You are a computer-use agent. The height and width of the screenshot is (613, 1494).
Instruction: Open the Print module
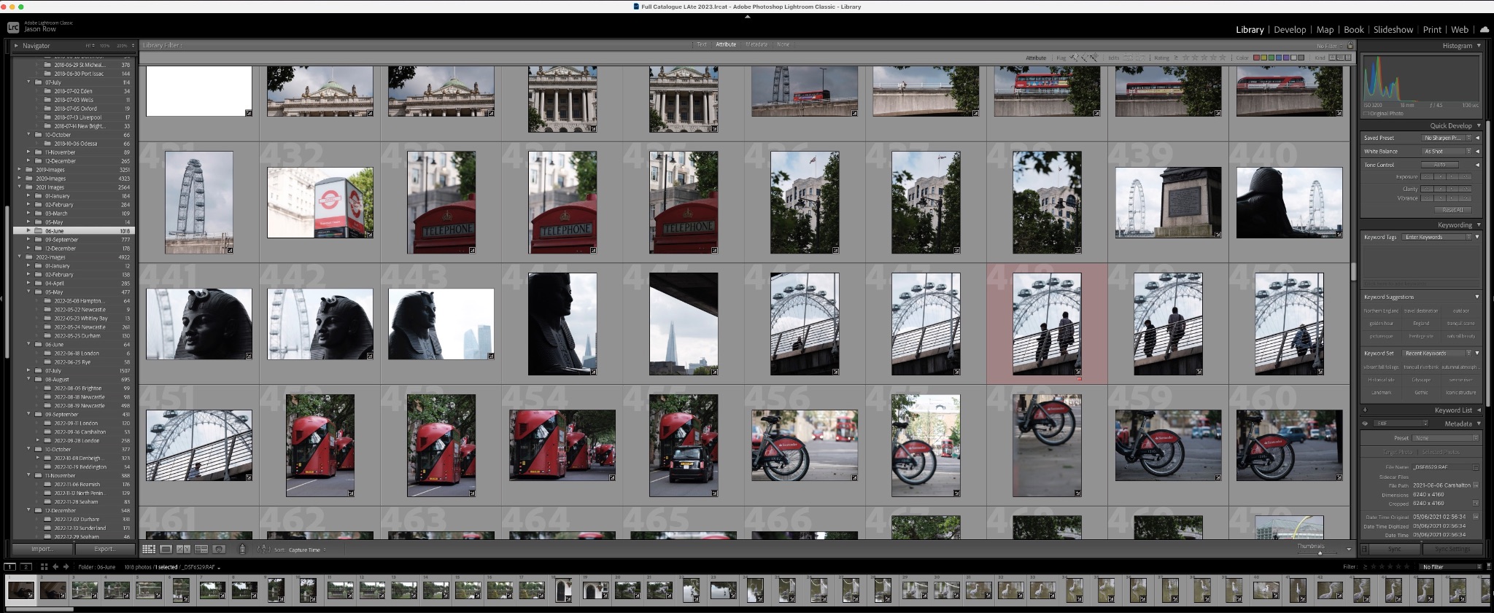(1432, 30)
